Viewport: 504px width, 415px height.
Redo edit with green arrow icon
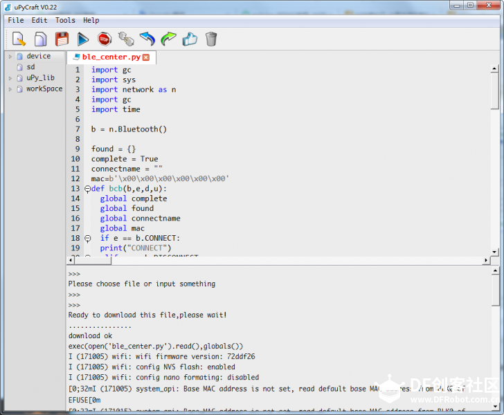coord(168,39)
